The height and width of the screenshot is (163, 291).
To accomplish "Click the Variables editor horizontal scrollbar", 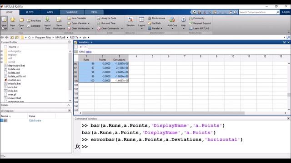I will click(163, 113).
